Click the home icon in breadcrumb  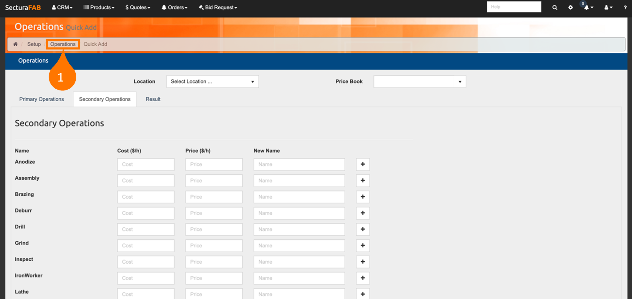[15, 44]
